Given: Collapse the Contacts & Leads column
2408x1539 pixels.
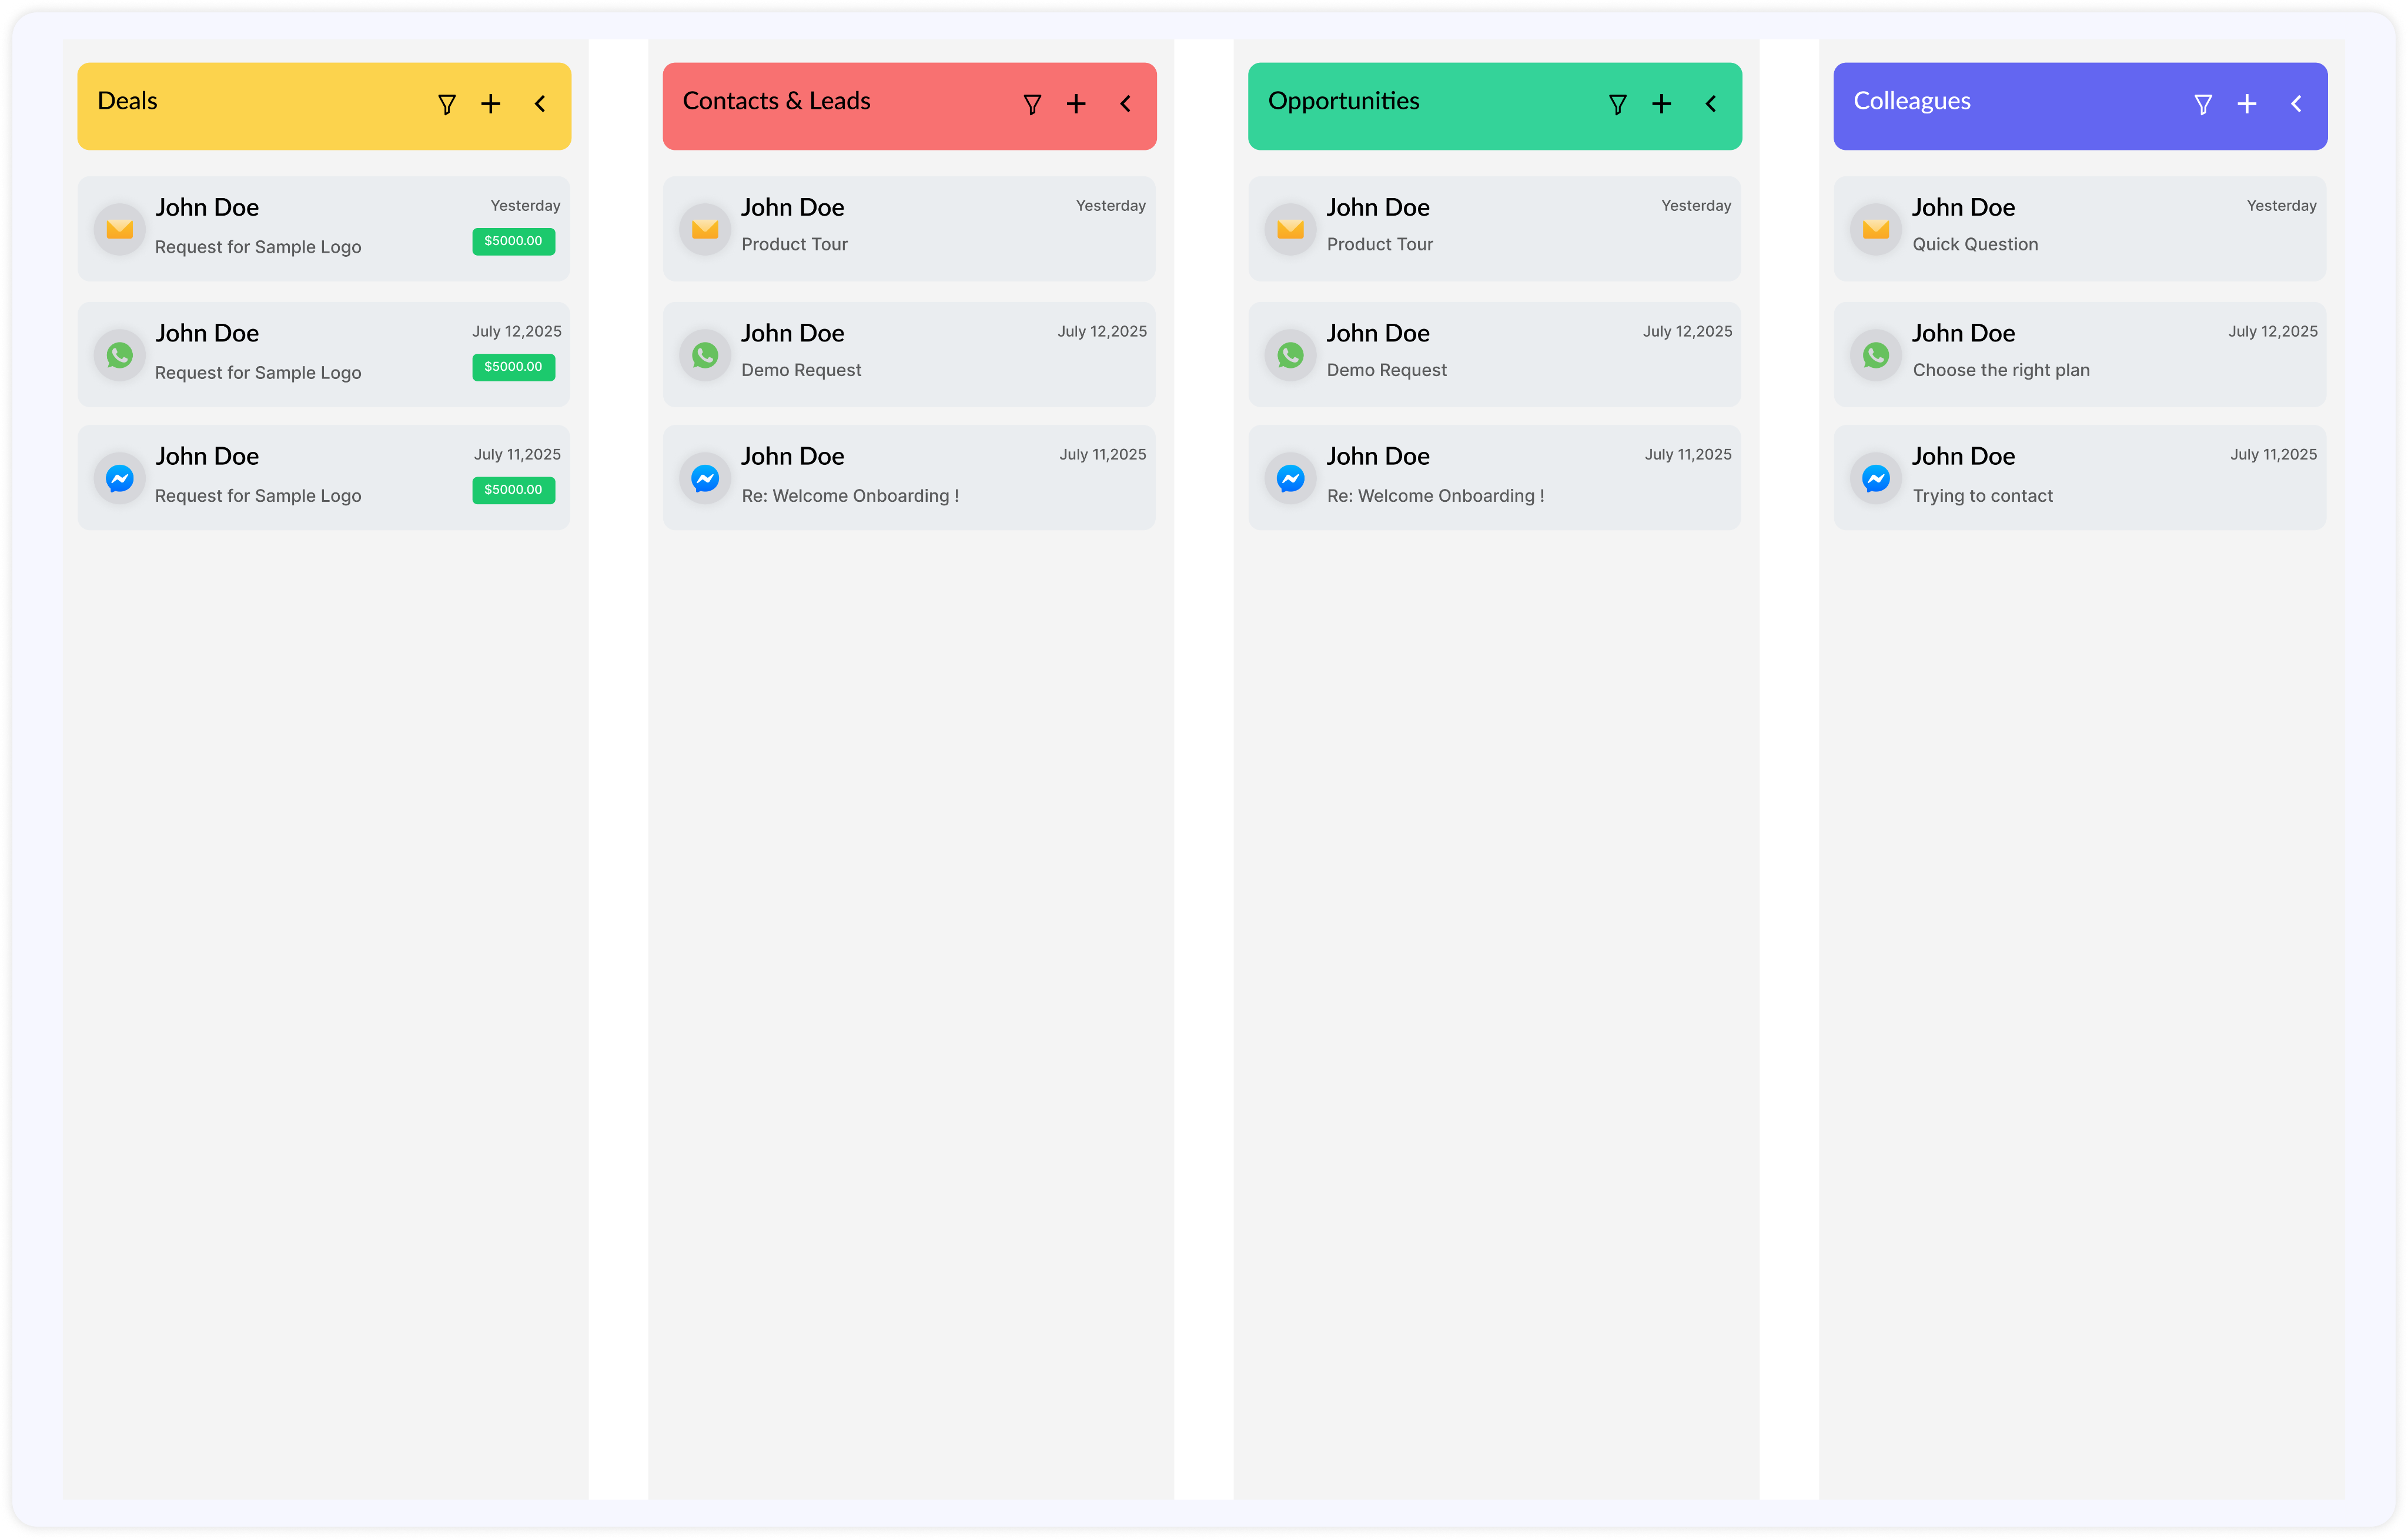Looking at the screenshot, I should 1125,104.
